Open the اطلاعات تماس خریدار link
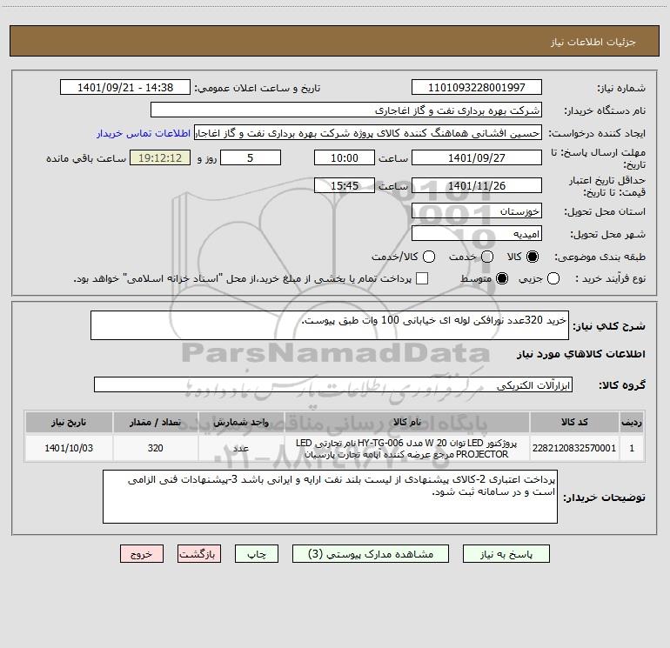This screenshot has height=648, width=670. point(144,133)
